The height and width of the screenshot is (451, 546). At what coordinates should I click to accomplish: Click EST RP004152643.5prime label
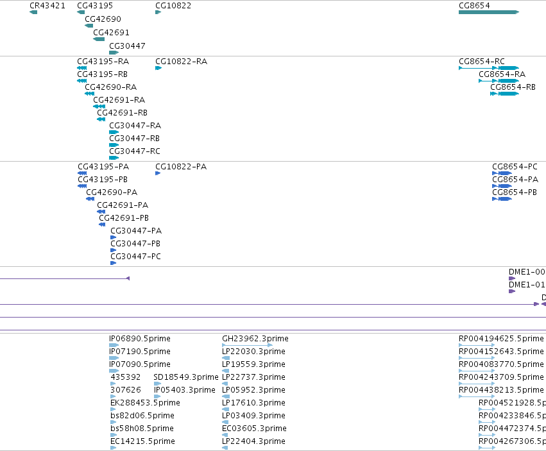[502, 352]
